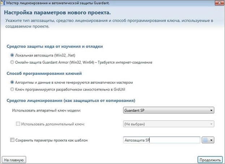Click Продолжить to continue the wizard

tap(209, 159)
